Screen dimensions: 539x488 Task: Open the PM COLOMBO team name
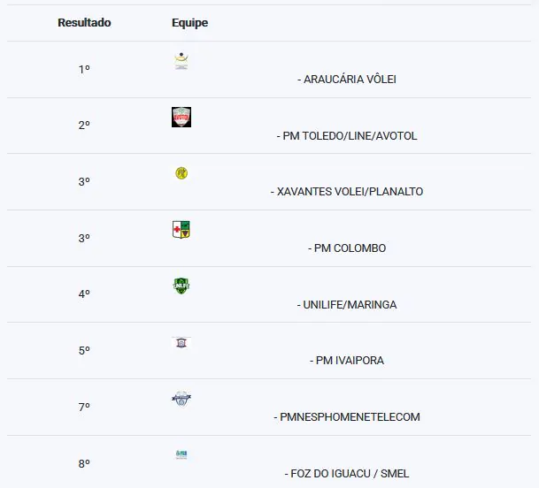coord(350,248)
